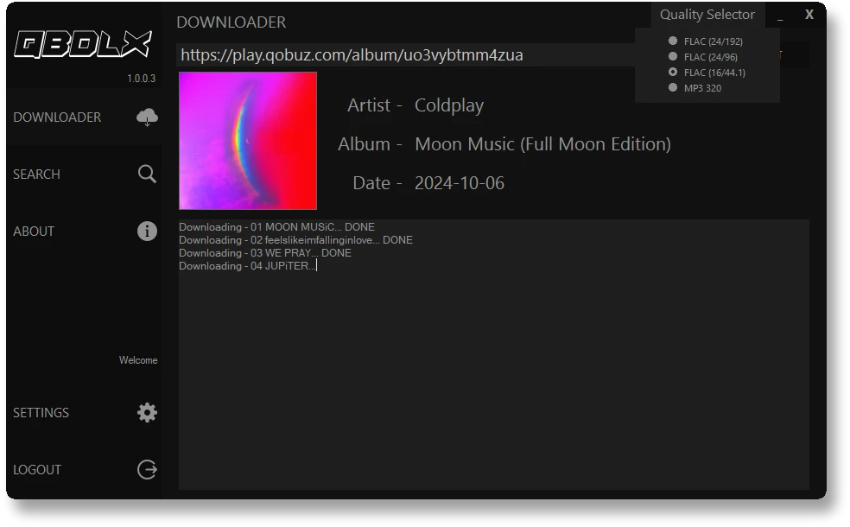Click the download log text area
The height and width of the screenshot is (527, 850).
click(493, 354)
